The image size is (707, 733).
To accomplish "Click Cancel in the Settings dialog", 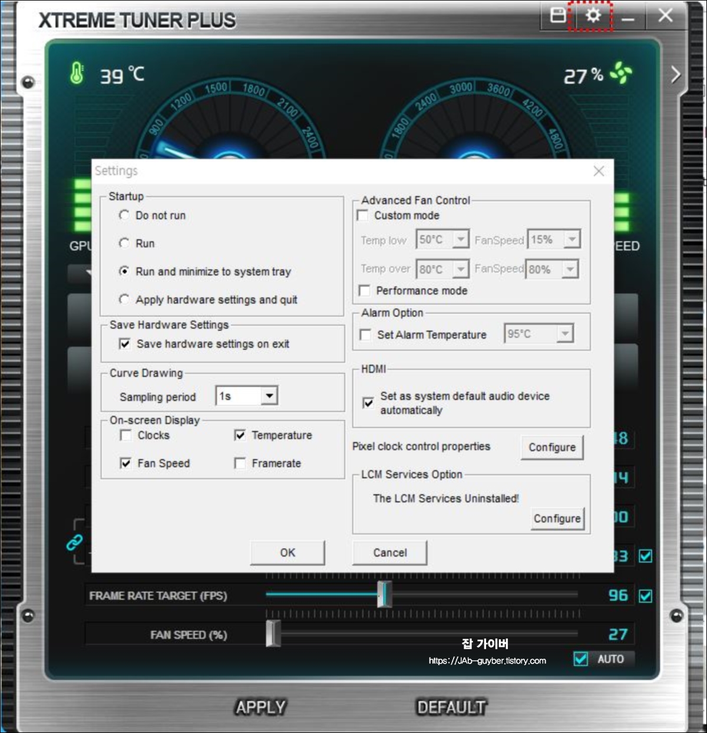I will pos(389,553).
